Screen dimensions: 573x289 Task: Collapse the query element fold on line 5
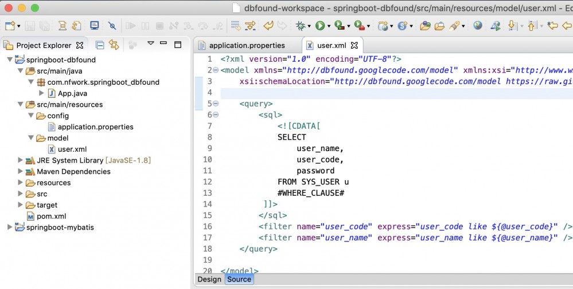(216, 104)
